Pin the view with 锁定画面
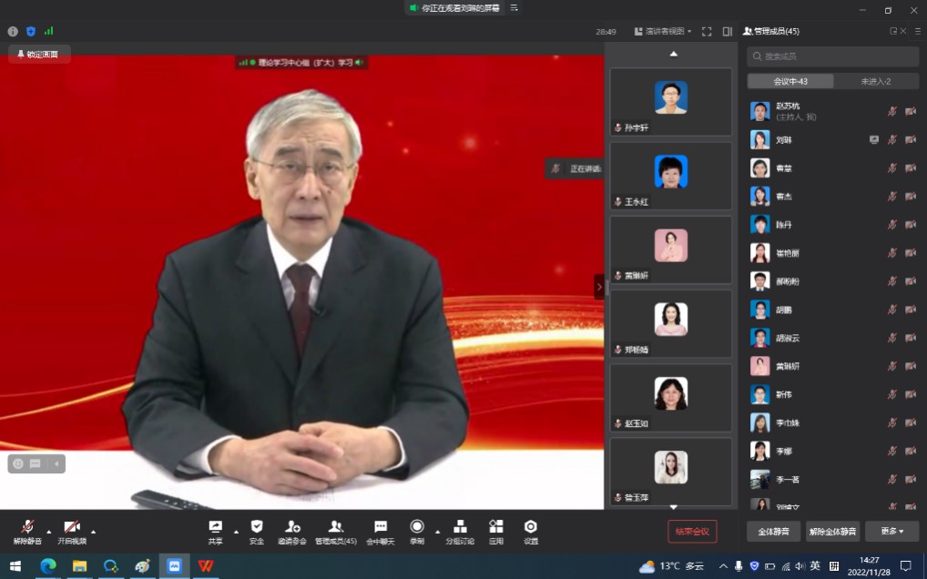 (39, 55)
